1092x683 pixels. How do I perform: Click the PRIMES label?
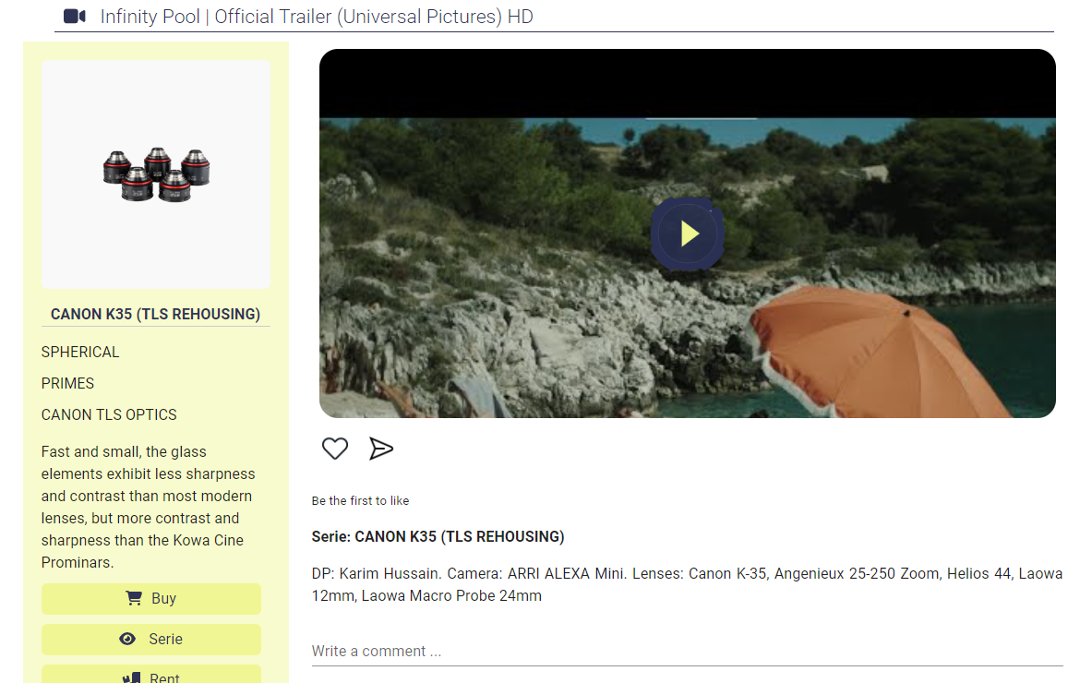coord(67,384)
